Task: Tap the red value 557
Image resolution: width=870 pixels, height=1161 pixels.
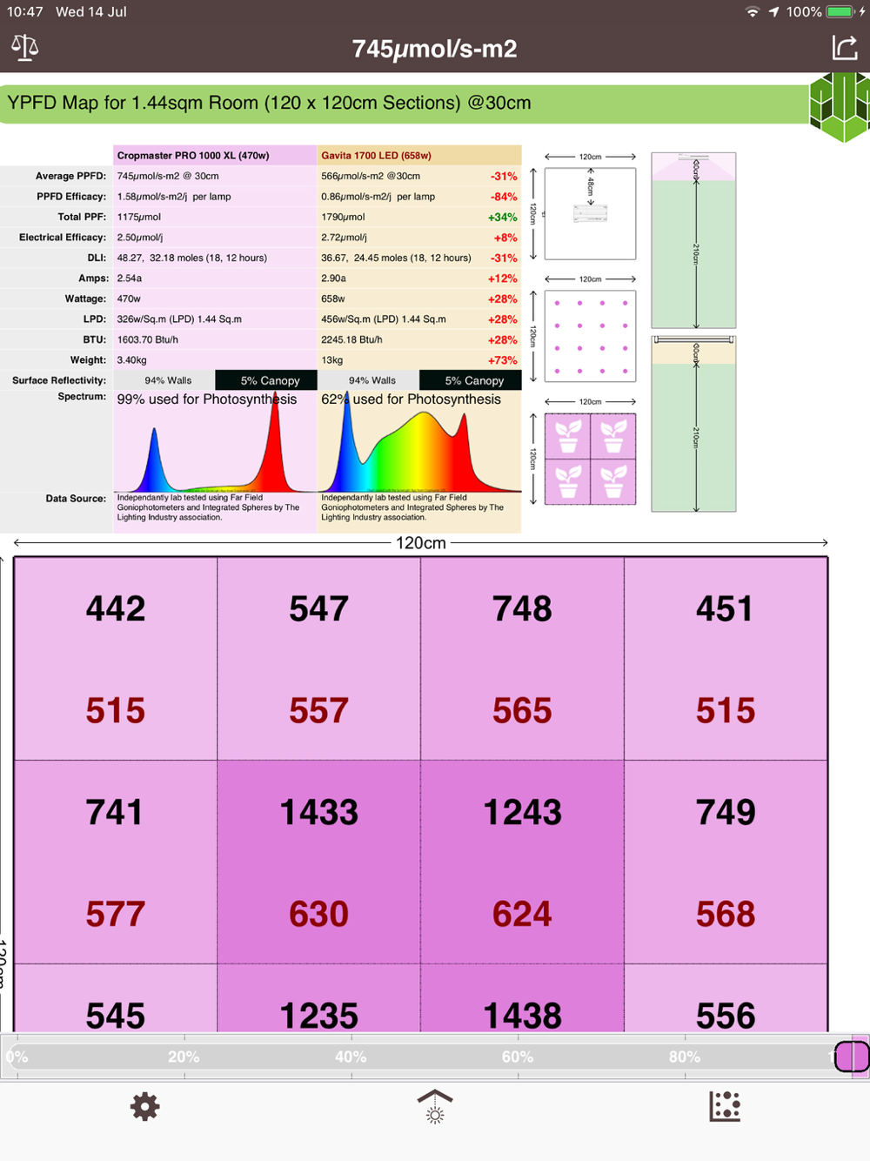Action: [x=318, y=711]
